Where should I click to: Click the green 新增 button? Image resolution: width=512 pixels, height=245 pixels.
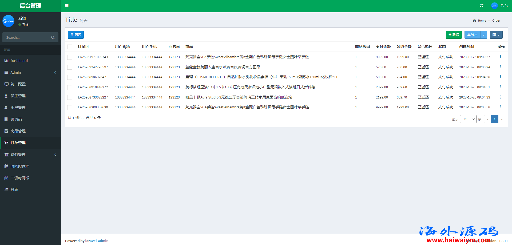454,35
